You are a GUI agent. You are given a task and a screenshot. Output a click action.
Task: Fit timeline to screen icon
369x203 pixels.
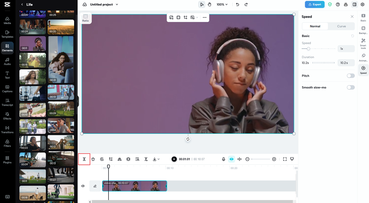point(285,159)
